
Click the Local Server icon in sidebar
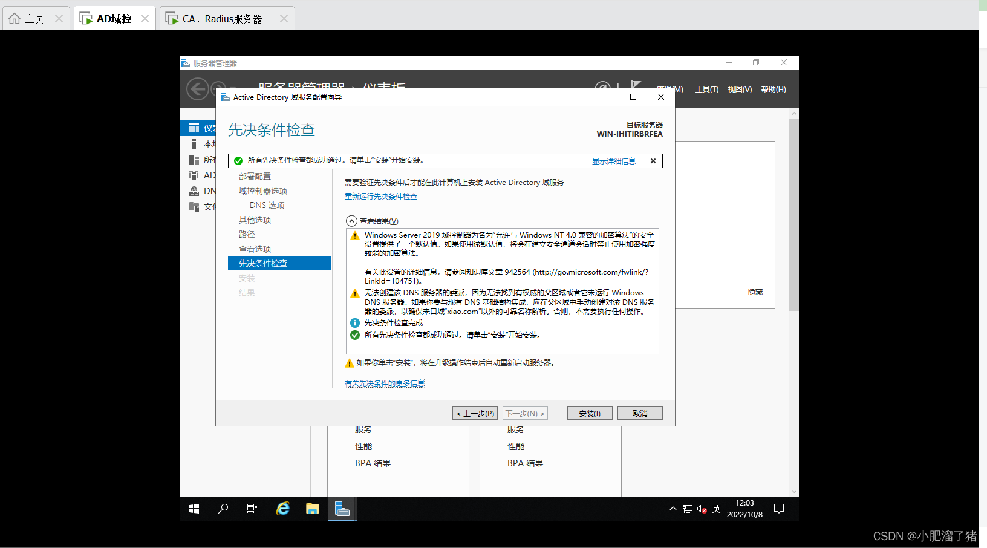click(194, 144)
